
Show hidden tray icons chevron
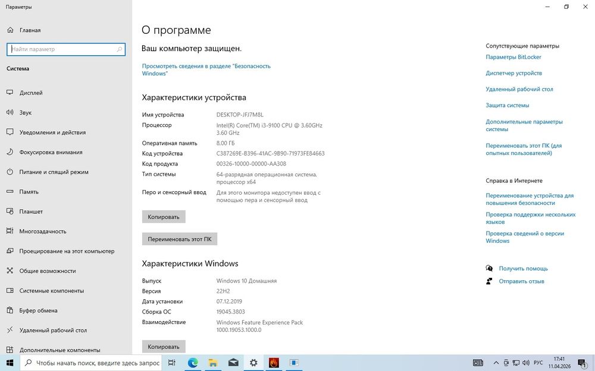click(x=496, y=363)
